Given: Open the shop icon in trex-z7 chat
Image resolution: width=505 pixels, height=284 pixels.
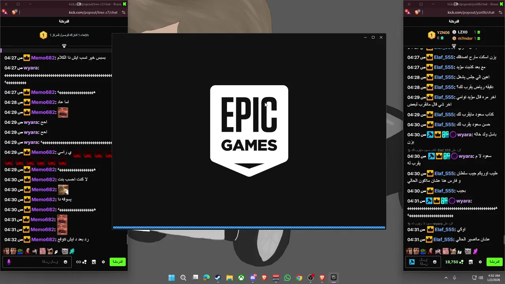Looking at the screenshot, I should [94, 262].
